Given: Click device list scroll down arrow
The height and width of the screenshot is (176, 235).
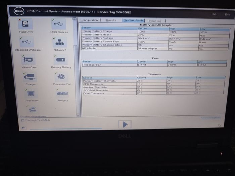Looking at the screenshot, I should [x=78, y=115].
